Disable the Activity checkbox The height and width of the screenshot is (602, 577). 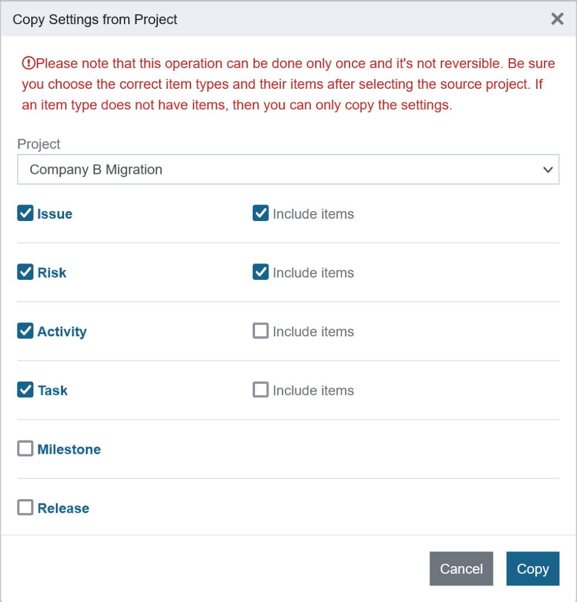point(25,331)
